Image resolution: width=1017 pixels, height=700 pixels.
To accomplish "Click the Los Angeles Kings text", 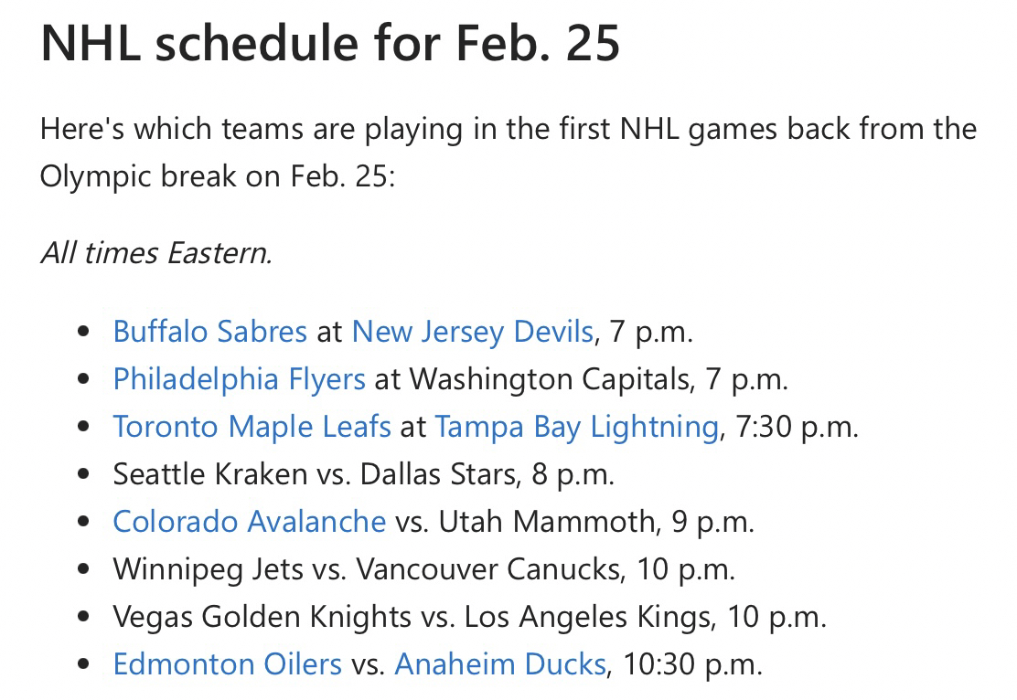I will (x=587, y=616).
